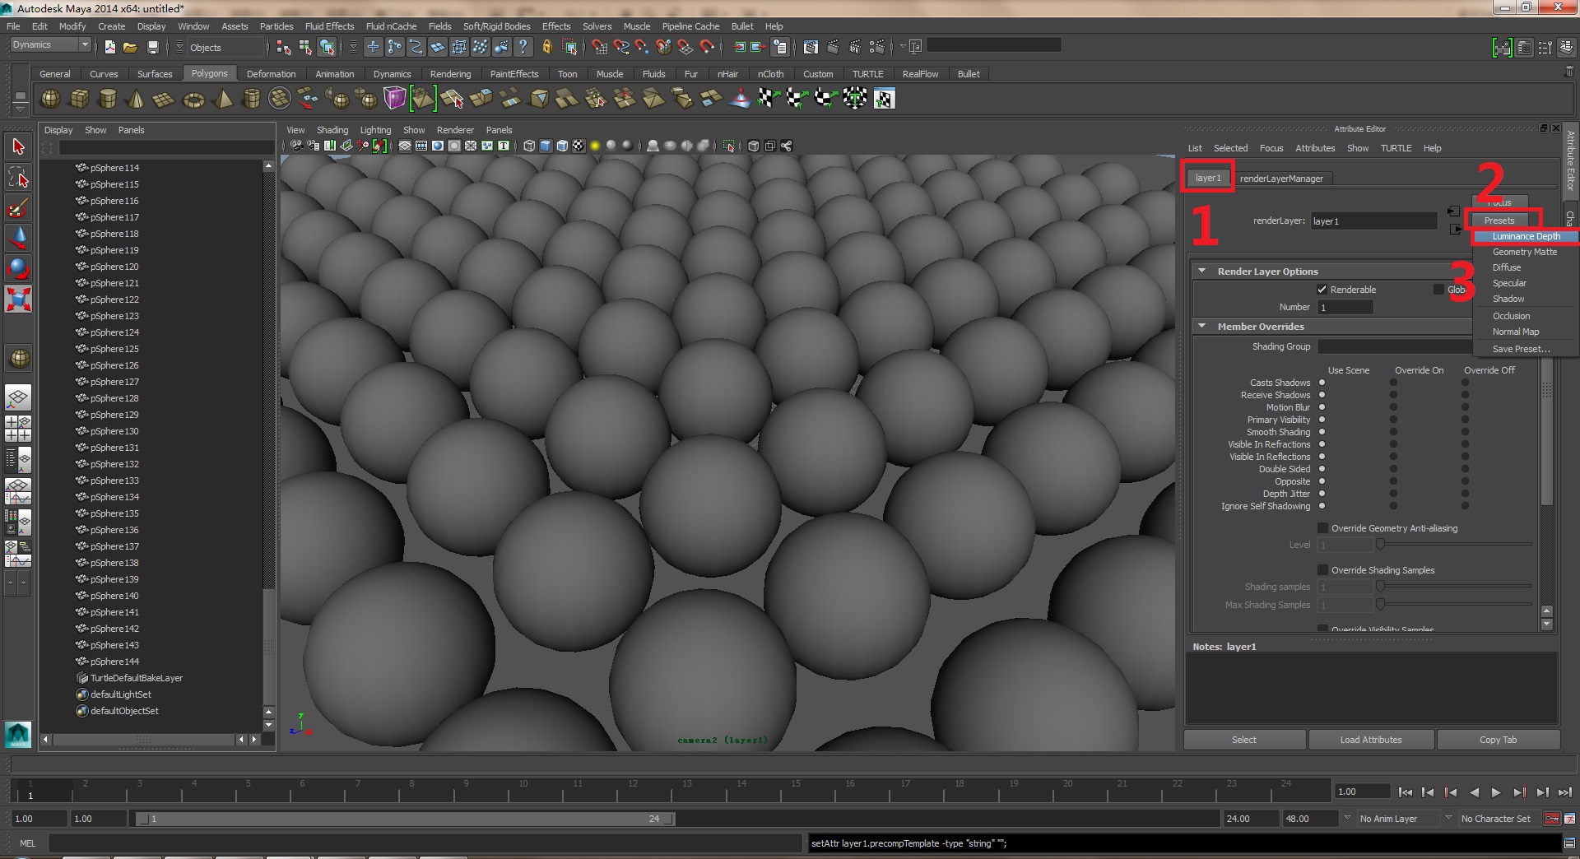Open the Dynamics menu set dropdown
The image size is (1580, 859).
click(x=49, y=45)
